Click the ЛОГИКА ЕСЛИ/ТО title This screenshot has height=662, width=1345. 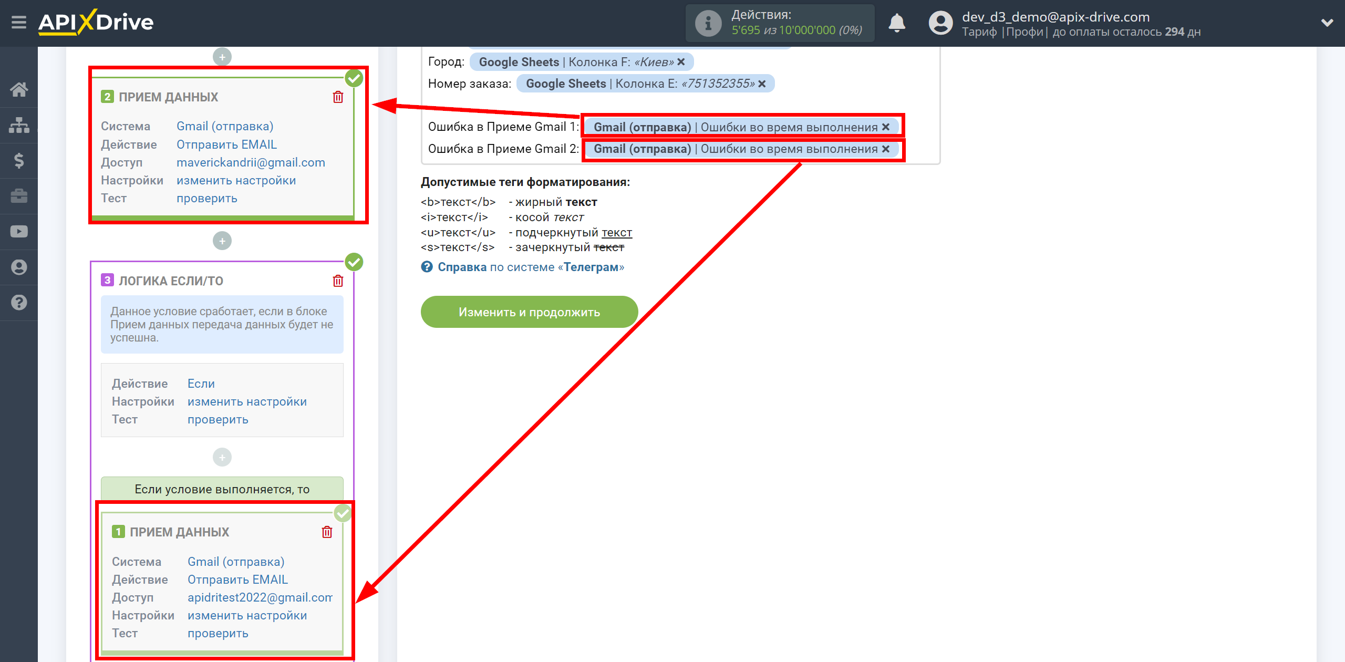click(x=171, y=281)
